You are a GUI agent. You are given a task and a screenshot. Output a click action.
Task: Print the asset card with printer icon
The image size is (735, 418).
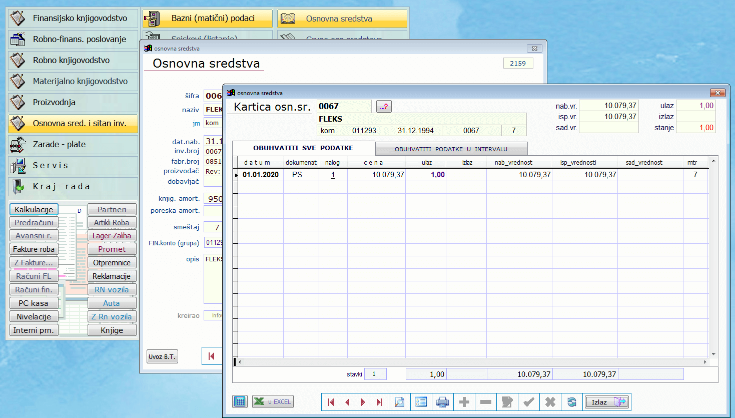click(442, 402)
